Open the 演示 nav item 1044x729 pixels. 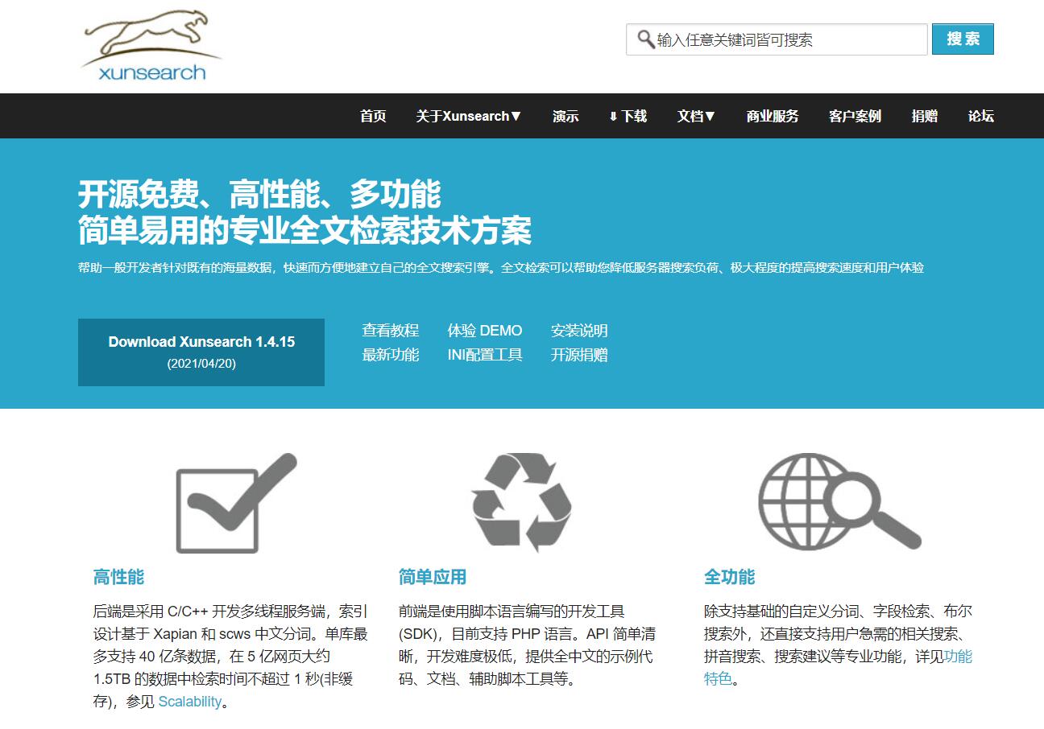click(x=565, y=116)
